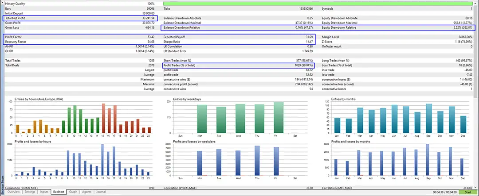Screen dimensions: 479x196
Task: Click the Profit Trades (% of total) value
Action: [304, 65]
